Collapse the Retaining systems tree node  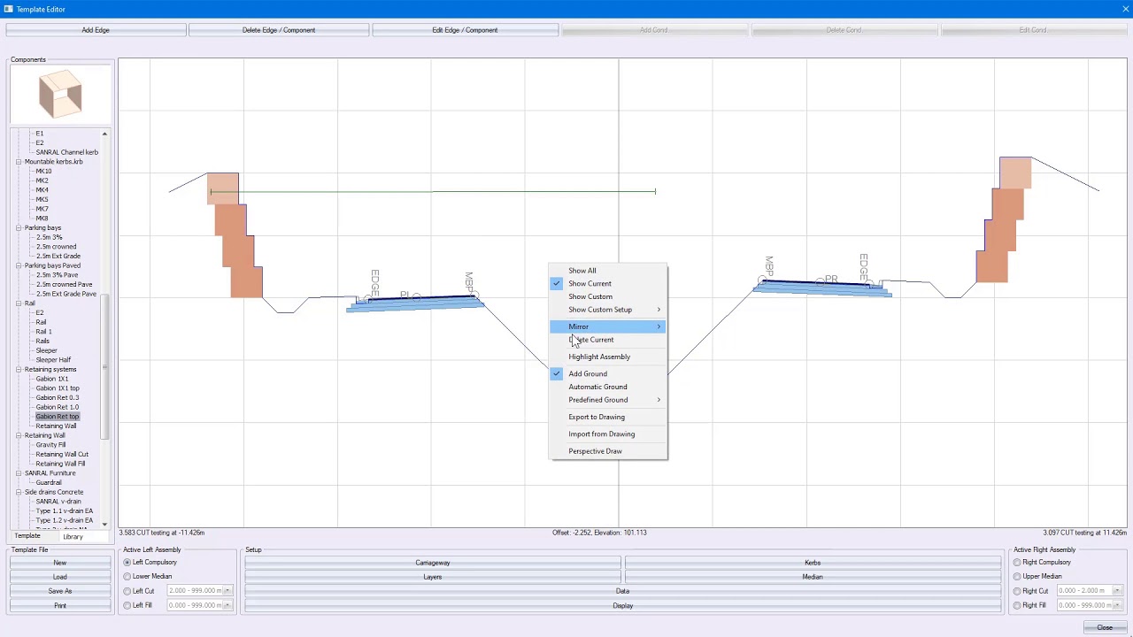coord(19,370)
